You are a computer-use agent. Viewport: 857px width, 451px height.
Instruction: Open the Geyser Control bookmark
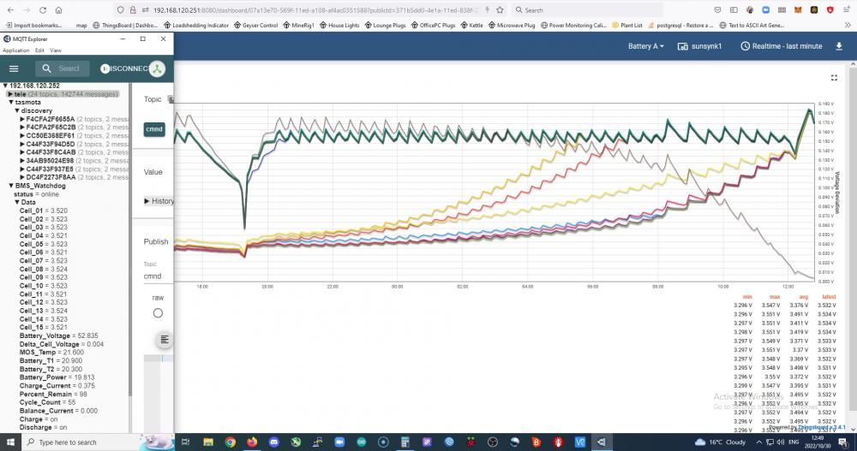(x=255, y=25)
